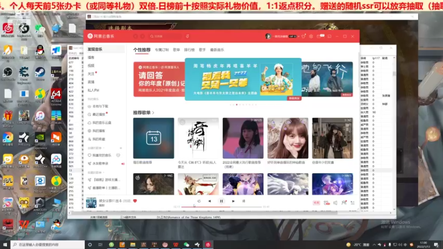The height and width of the screenshot is (249, 443).
Task: Collapse the 创建的歌单 section
Action: click(x=96, y=148)
